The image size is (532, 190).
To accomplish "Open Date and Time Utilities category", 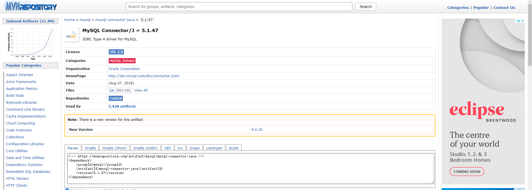I will coord(25,158).
